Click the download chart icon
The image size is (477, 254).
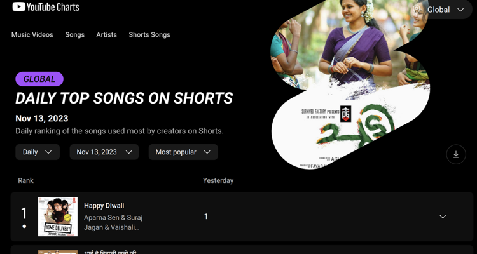coord(456,154)
